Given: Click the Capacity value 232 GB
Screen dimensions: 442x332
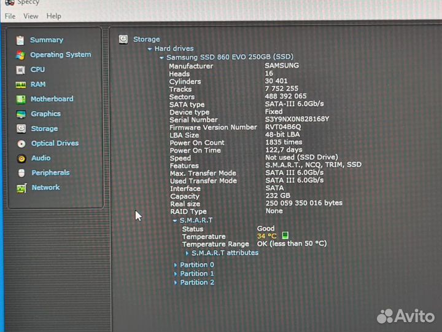Looking at the screenshot, I should [277, 196].
